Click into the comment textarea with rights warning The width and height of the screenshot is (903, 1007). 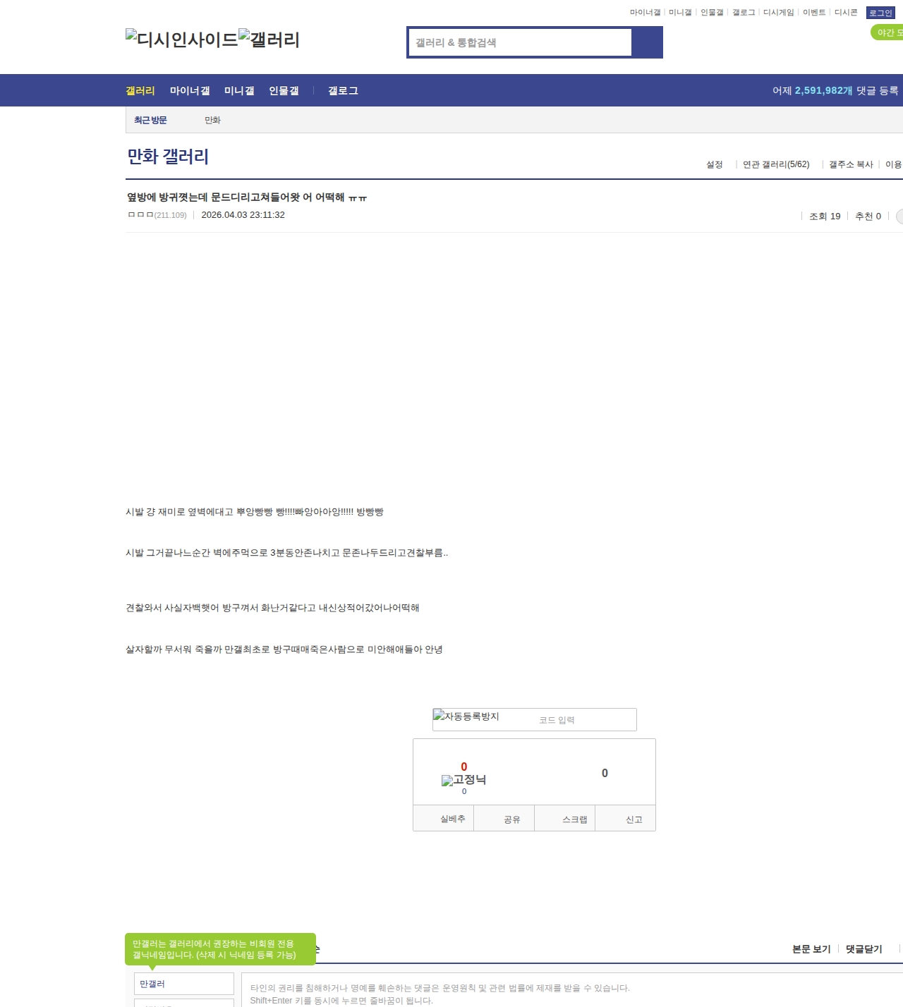tap(572, 990)
